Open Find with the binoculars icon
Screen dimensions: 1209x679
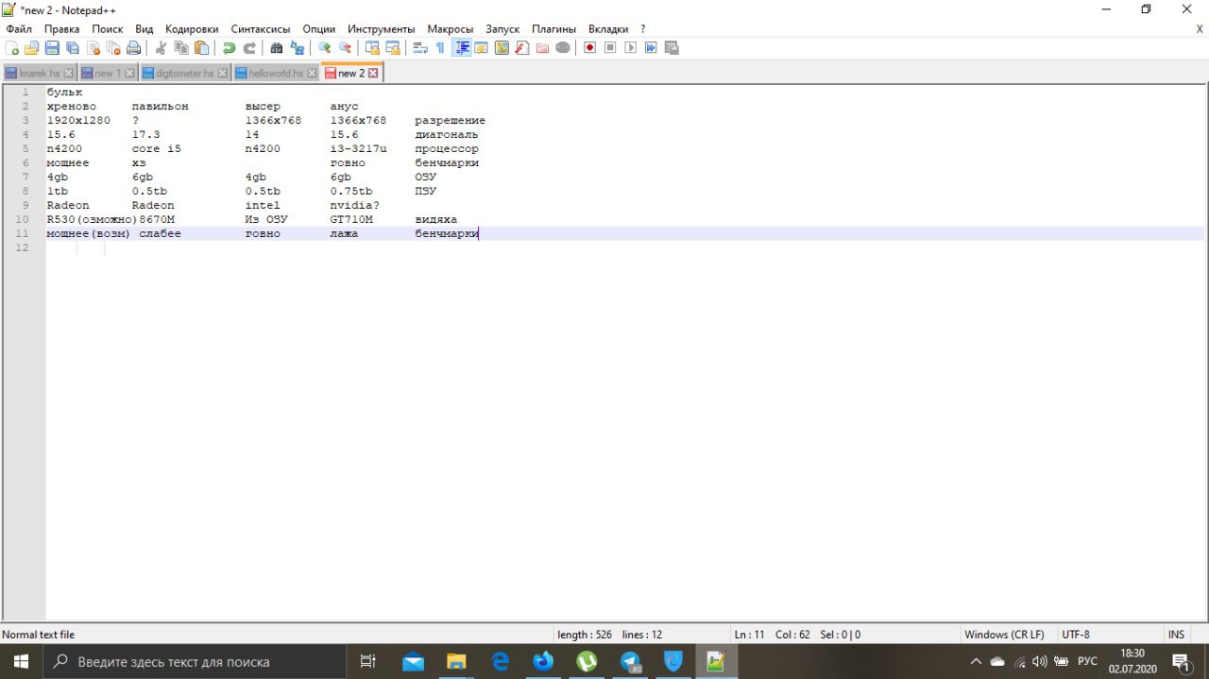click(x=276, y=48)
